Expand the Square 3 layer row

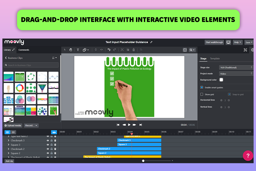pyautogui.click(x=9, y=145)
